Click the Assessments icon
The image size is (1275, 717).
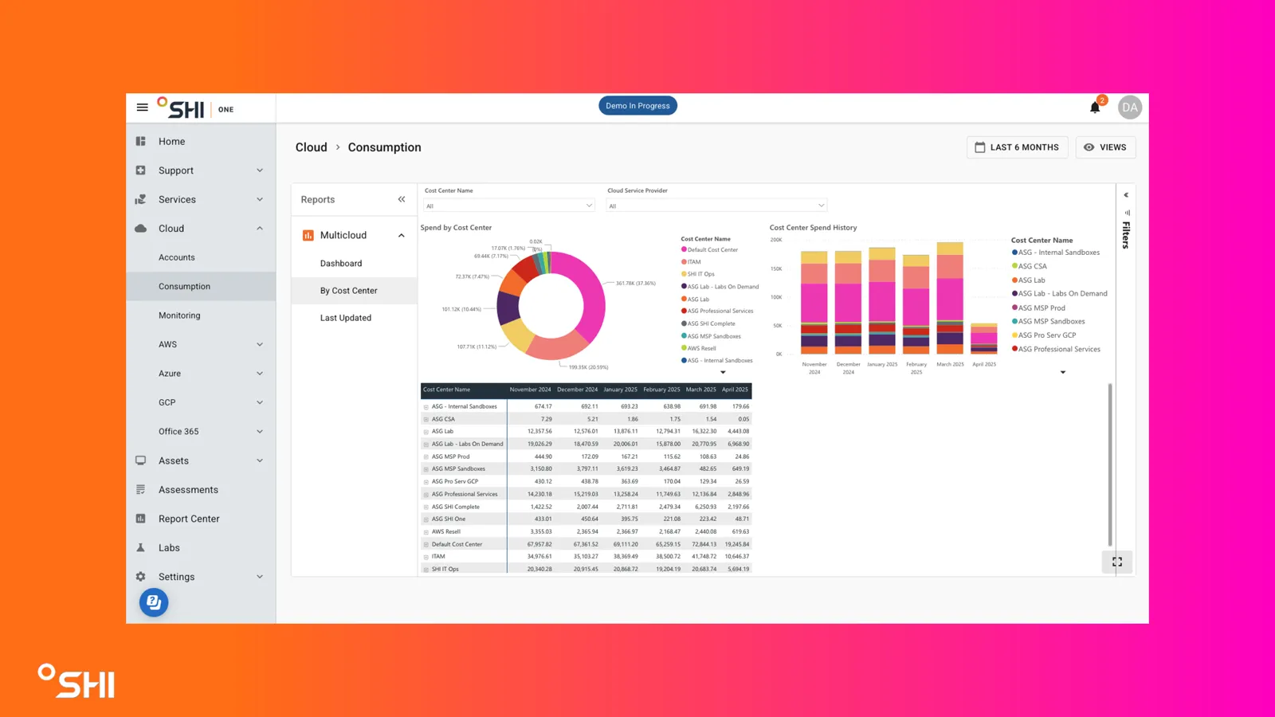[141, 489]
